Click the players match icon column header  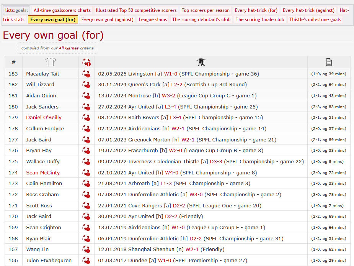tap(201, 62)
